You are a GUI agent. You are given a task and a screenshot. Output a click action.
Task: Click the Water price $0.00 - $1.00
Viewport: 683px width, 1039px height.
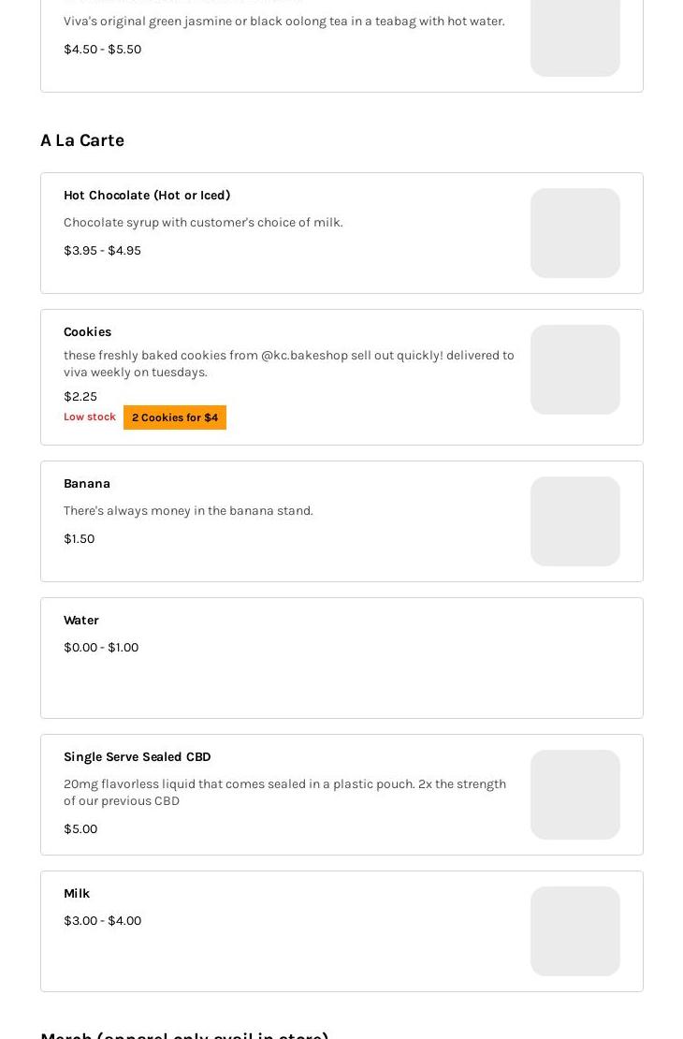point(101,648)
